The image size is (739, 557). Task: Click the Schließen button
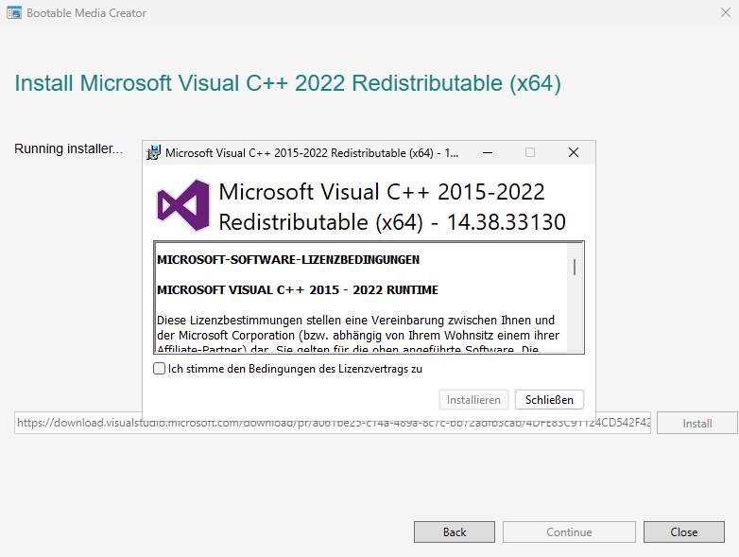tap(550, 400)
